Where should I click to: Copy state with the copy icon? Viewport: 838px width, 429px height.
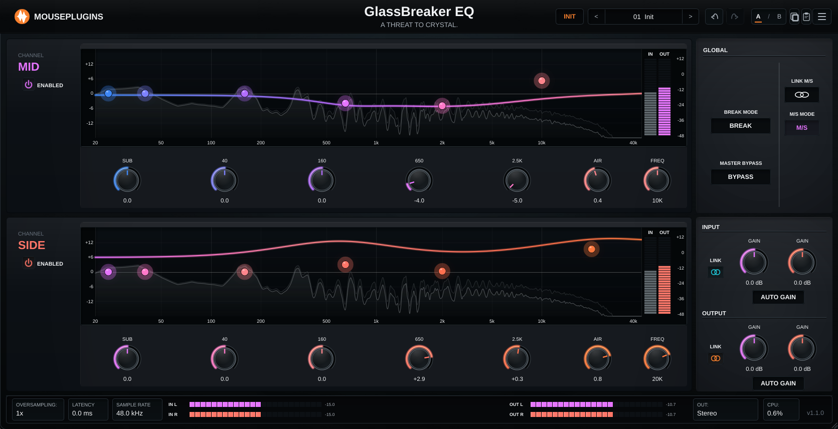[x=794, y=17]
